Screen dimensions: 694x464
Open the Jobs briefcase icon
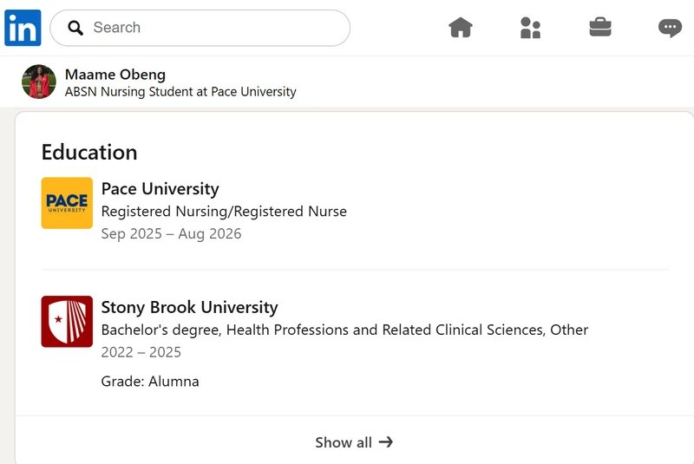(600, 27)
